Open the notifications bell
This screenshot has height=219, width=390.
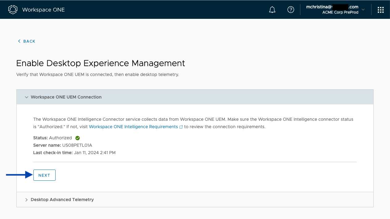[x=272, y=10]
